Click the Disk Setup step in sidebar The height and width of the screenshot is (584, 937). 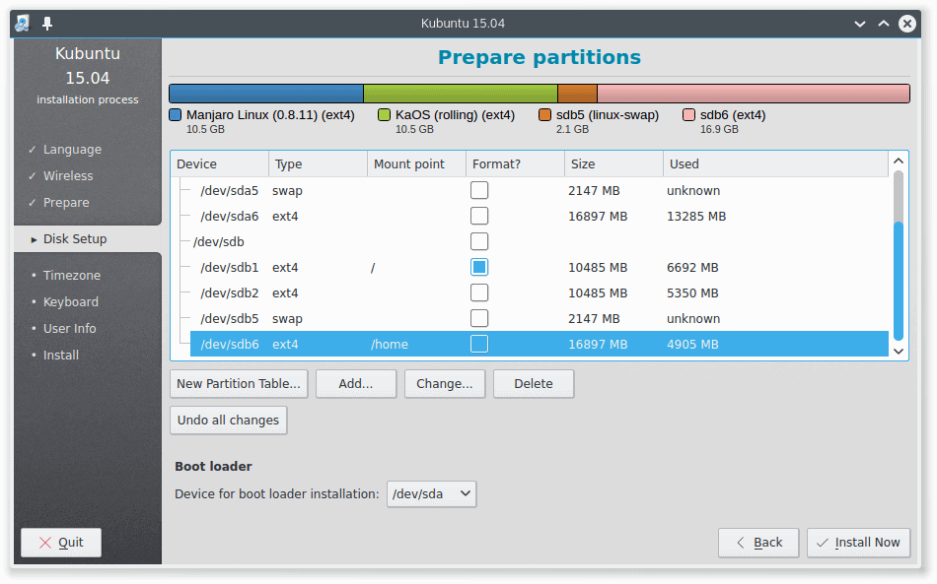(75, 239)
